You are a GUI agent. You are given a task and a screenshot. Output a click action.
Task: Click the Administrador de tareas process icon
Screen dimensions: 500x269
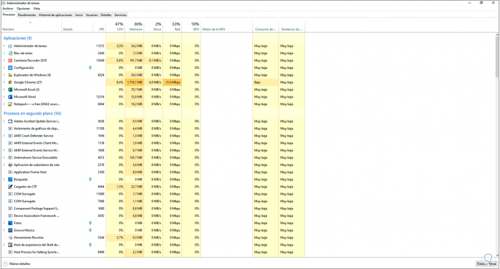pos(10,46)
